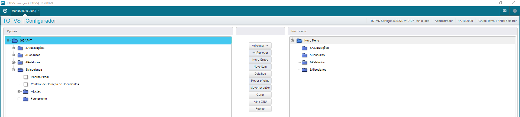The image size is (520, 117).
Task: Click the &Relatorios folder icon in Opcoes
Action: 20,62
